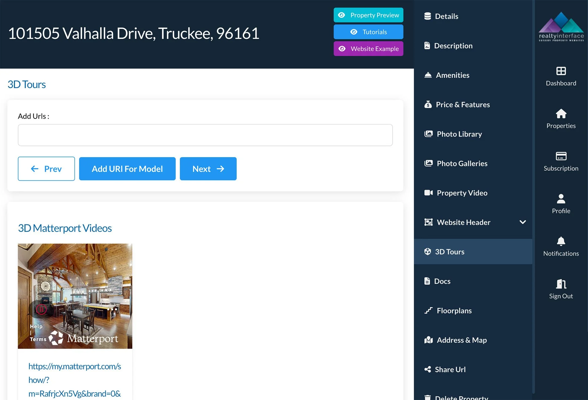
Task: Click the Share Url share icon
Action: coord(427,369)
